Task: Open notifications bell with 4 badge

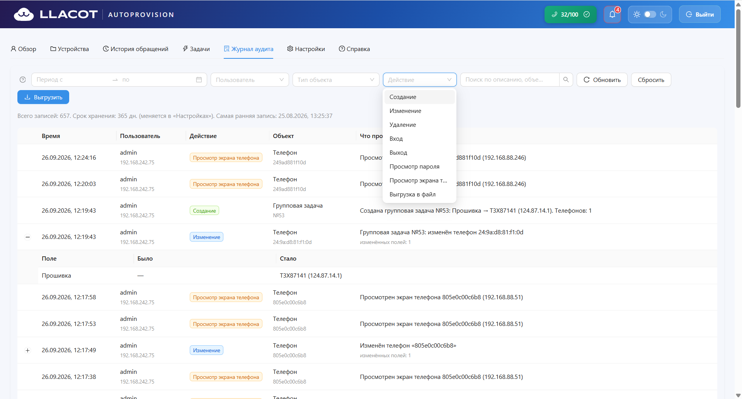Action: (x=613, y=14)
